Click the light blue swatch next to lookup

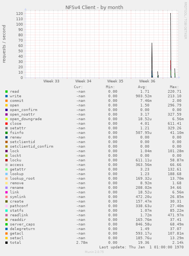(x=6, y=174)
